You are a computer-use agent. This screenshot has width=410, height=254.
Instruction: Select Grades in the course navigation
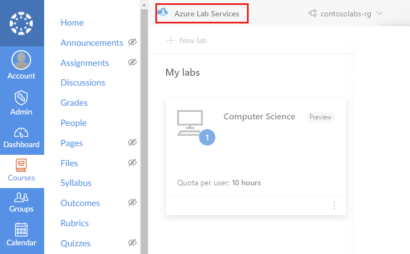tap(74, 103)
